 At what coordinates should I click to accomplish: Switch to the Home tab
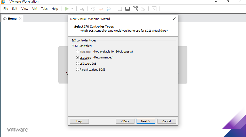click(12, 19)
